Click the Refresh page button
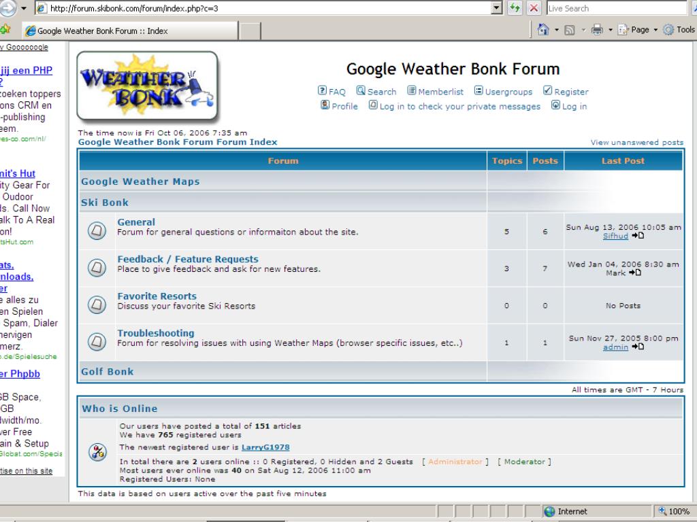 pyautogui.click(x=515, y=8)
